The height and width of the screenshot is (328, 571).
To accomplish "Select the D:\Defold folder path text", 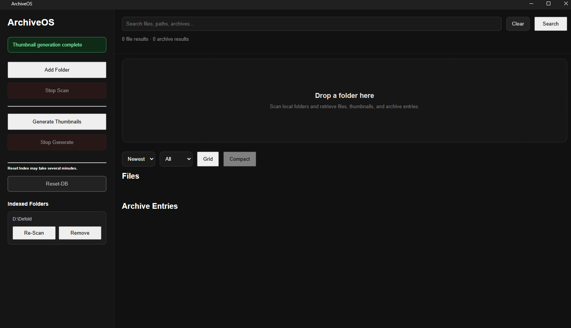I will coord(22,219).
